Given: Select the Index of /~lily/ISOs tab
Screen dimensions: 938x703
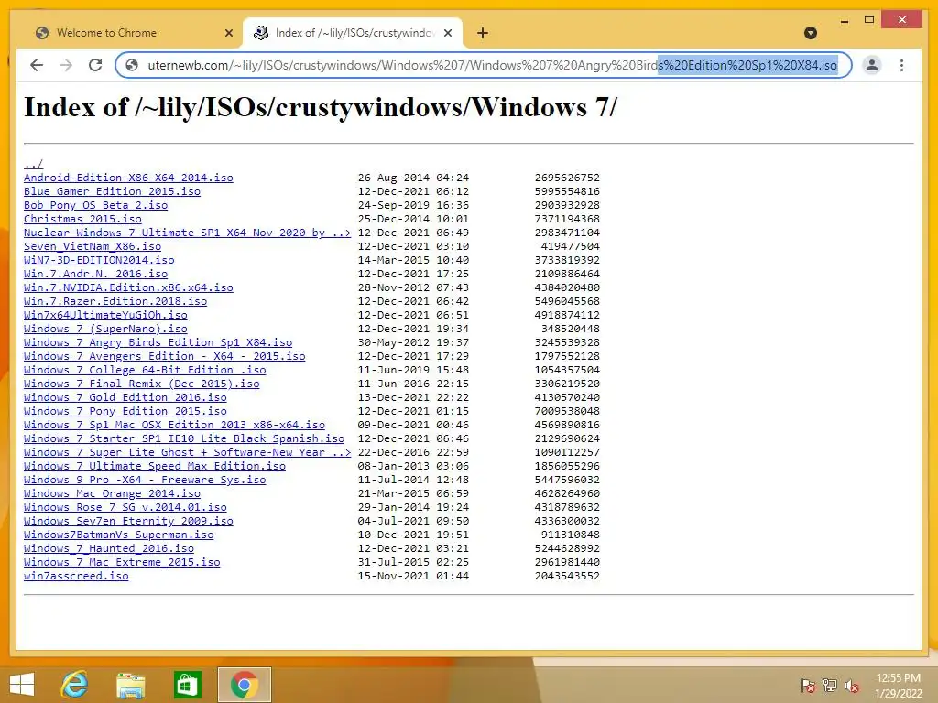Looking at the screenshot, I should (x=353, y=33).
